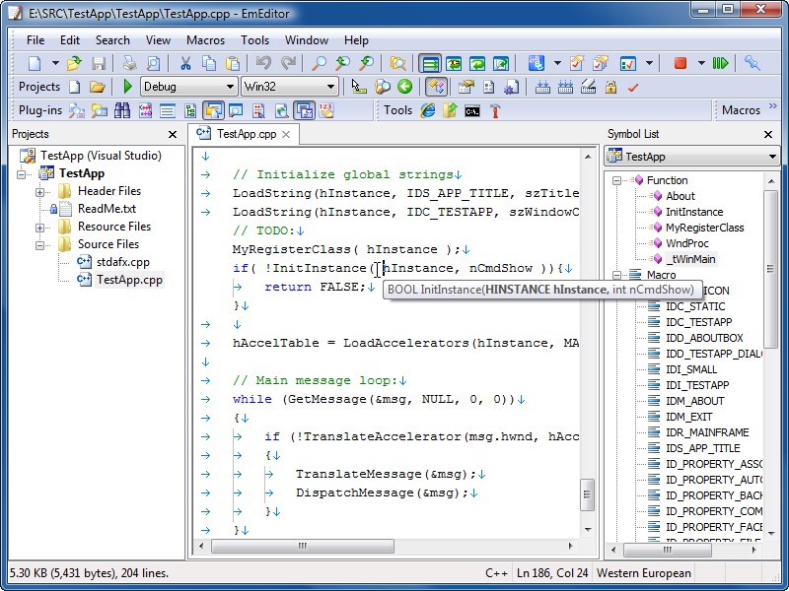Click the green Start Debugging play icon
Screen dimensions: 789x591
[128, 87]
